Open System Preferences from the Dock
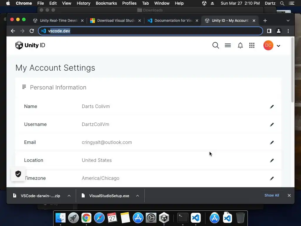 151,218
